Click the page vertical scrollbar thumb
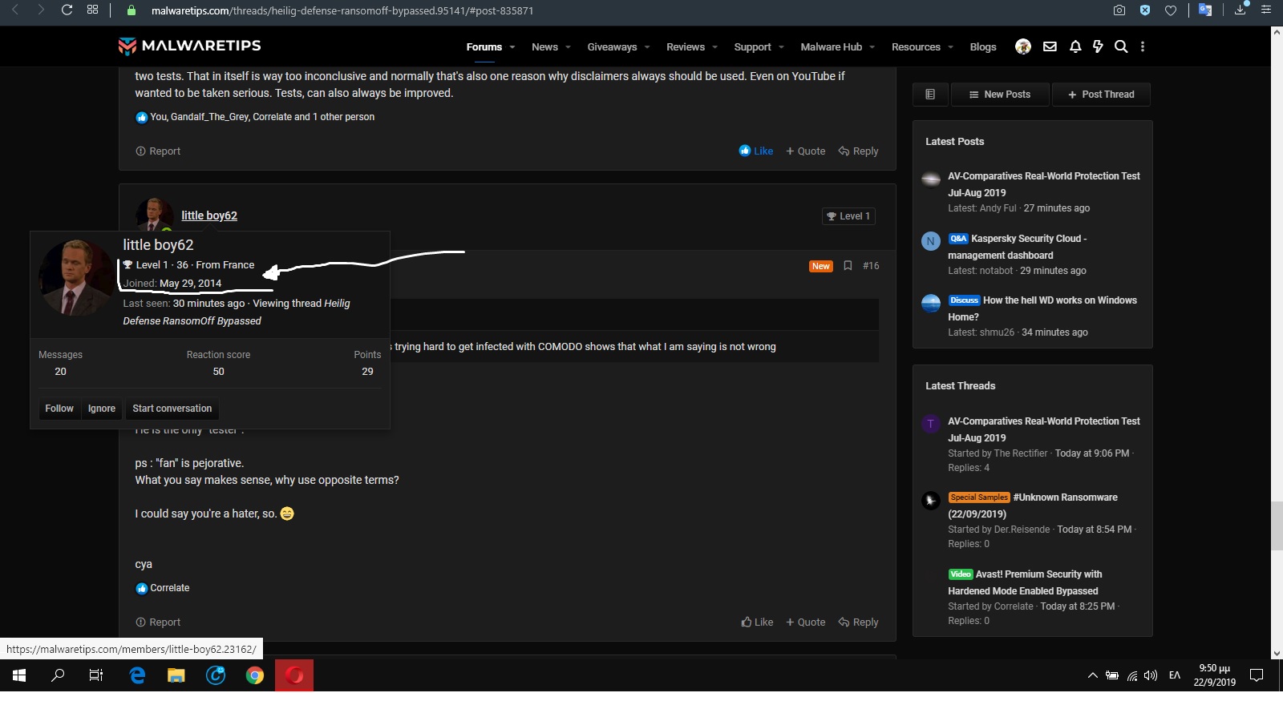This screenshot has height=721, width=1283. click(x=1277, y=526)
